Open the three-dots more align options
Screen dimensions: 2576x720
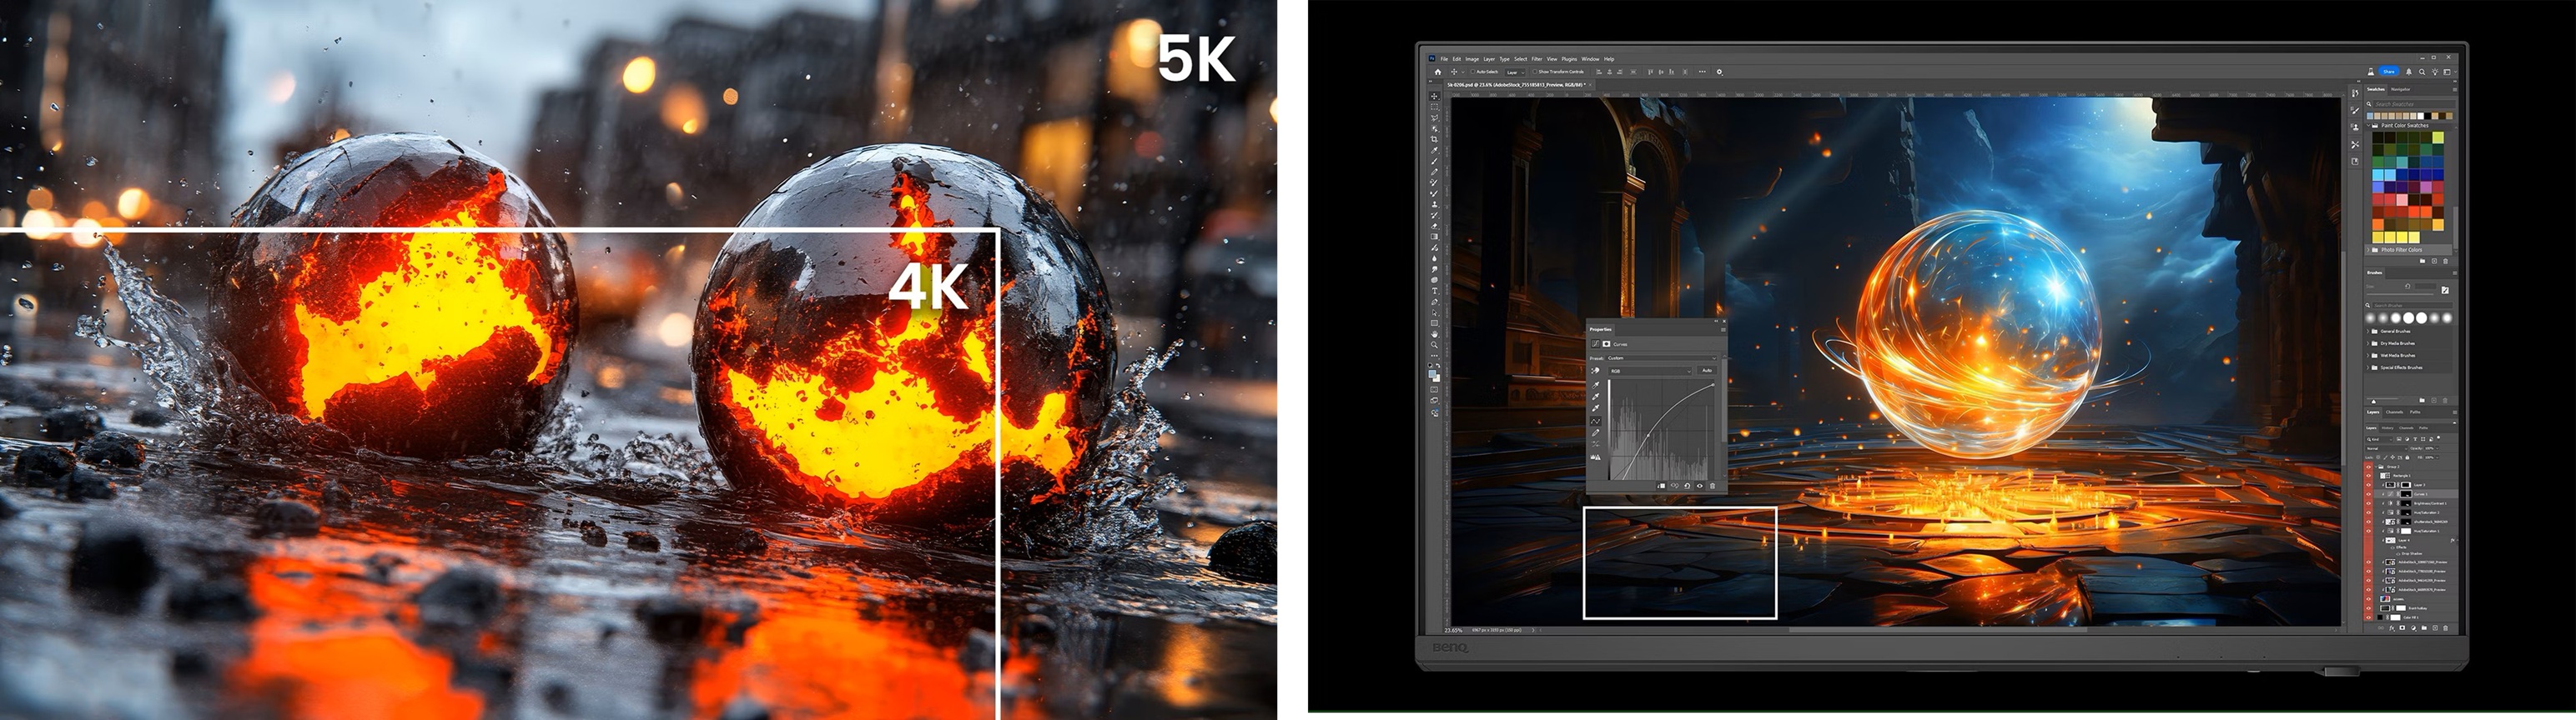point(1703,72)
